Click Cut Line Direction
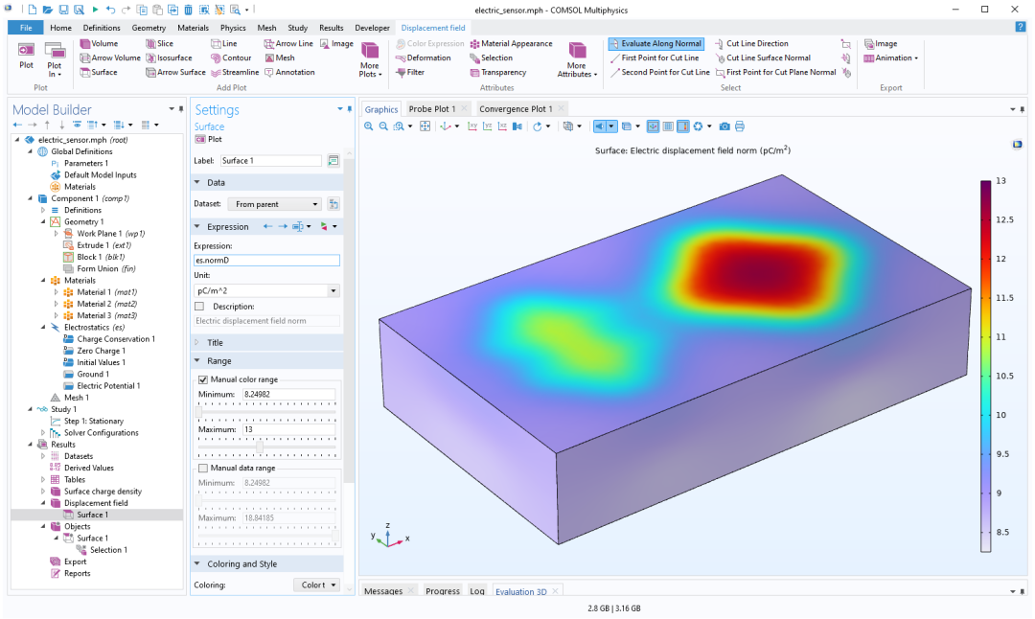 pos(751,43)
